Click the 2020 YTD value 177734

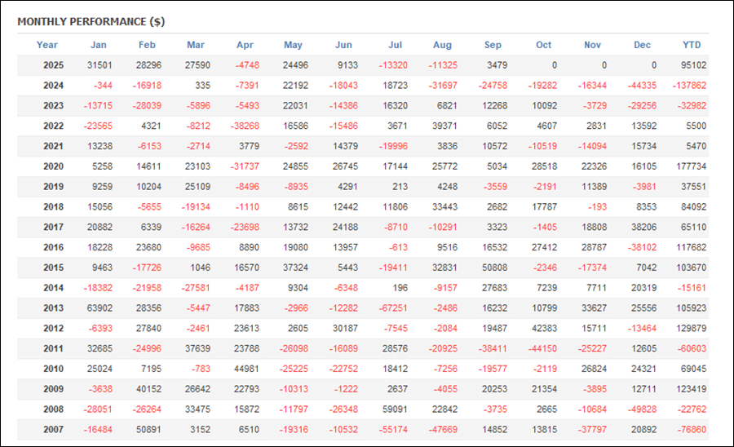[692, 166]
